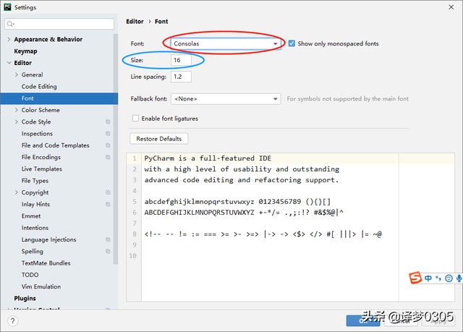Click the project-level icon beside Copyright

click(108, 192)
